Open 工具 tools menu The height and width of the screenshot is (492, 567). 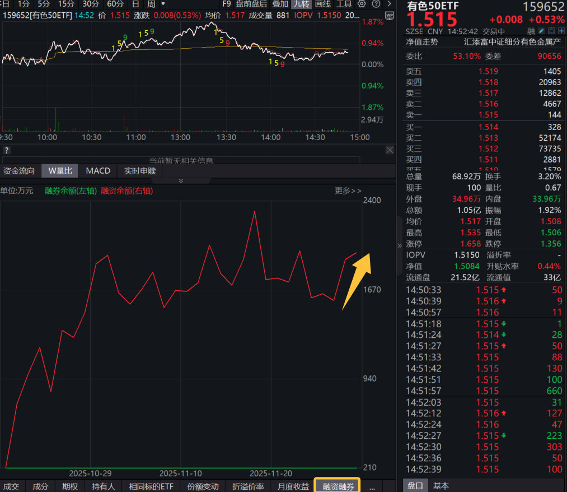[344, 4]
